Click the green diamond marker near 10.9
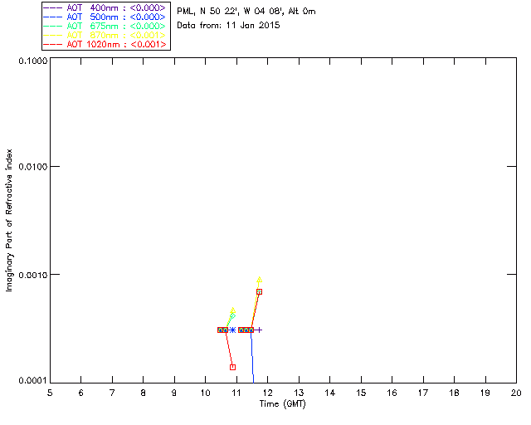Image resolution: width=531 pixels, height=425 pixels. [232, 316]
